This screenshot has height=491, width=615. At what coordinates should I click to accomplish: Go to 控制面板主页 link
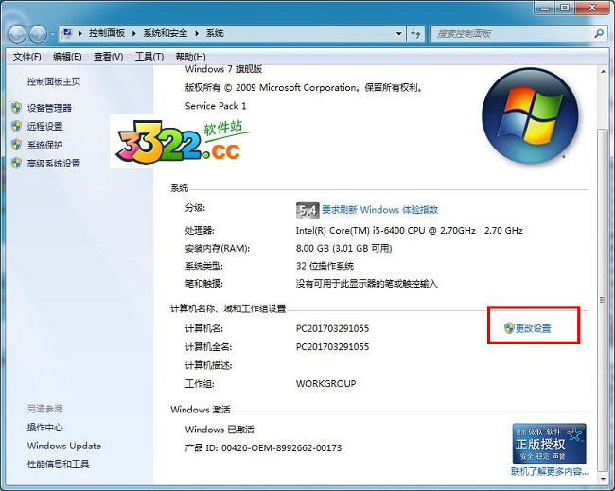click(x=54, y=81)
